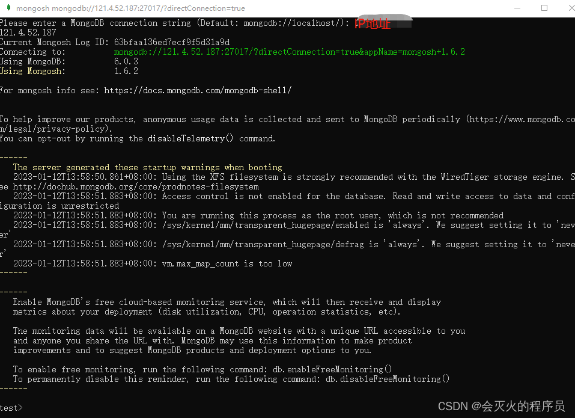Click the yellow startup warnings heading
Image resolution: width=575 pixels, height=418 pixels.
point(147,167)
